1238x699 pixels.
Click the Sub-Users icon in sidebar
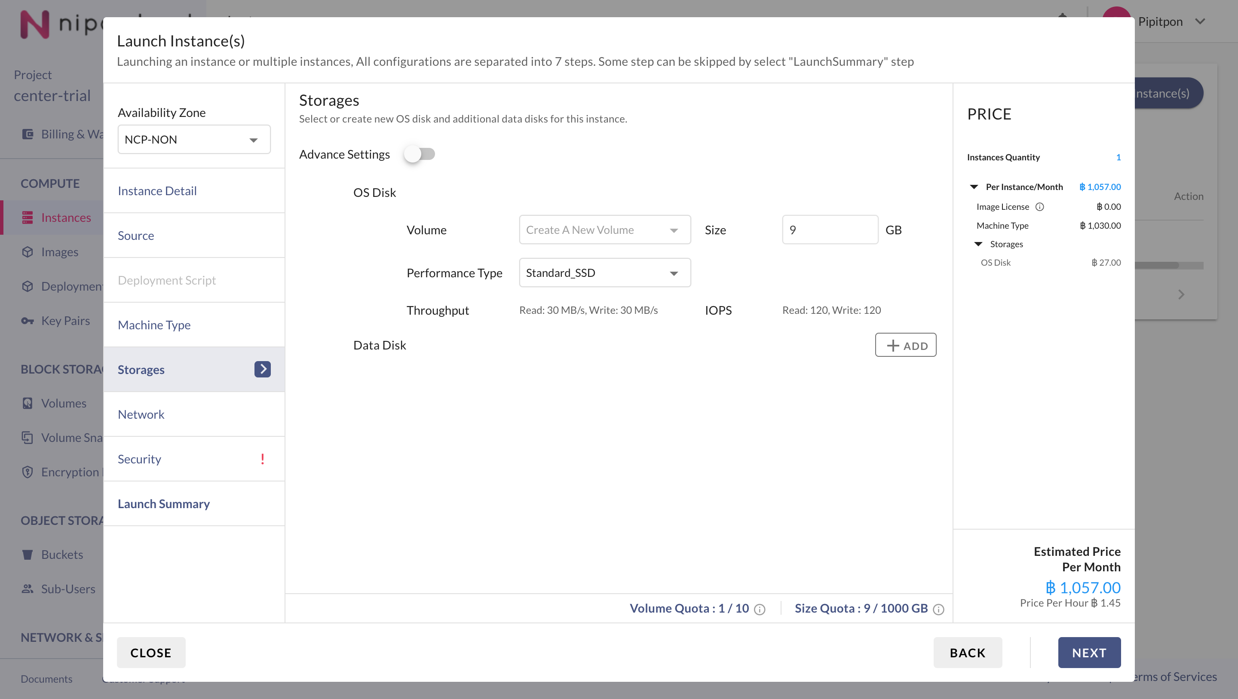point(28,589)
